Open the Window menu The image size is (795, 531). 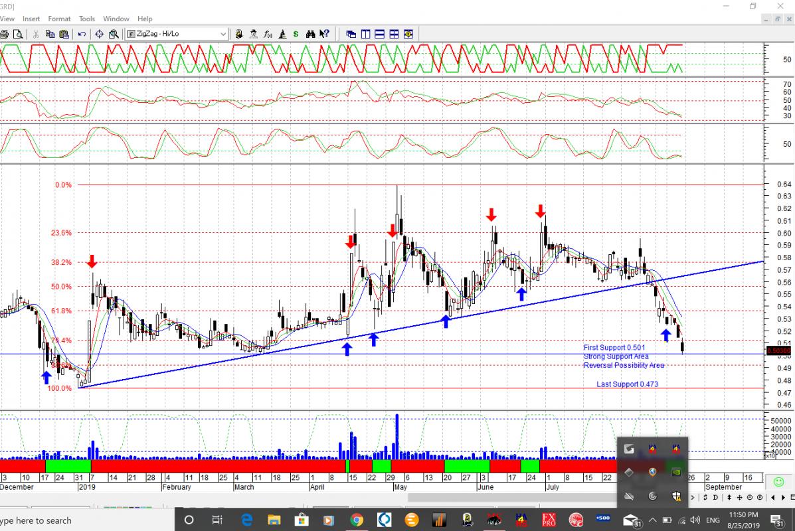pos(116,19)
